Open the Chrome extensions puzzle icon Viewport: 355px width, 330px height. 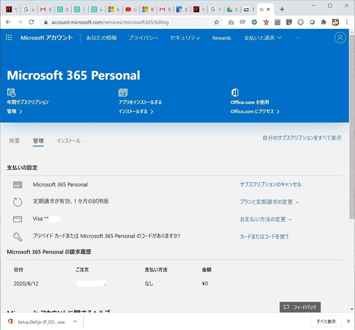(x=323, y=22)
